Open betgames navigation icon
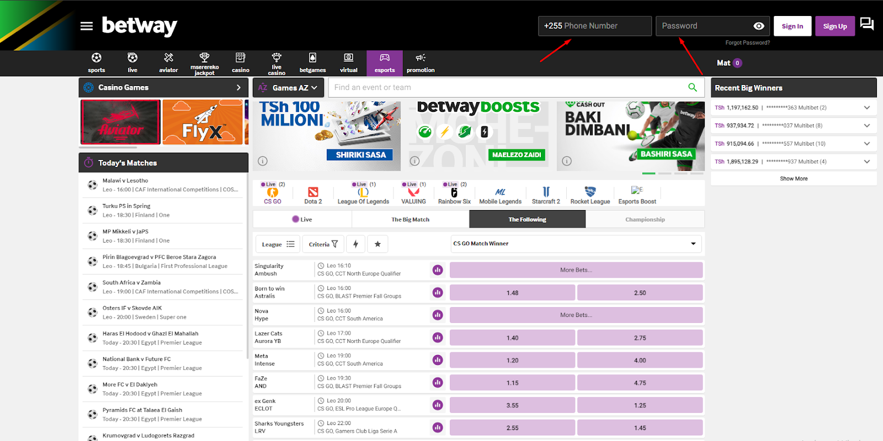 (x=312, y=58)
